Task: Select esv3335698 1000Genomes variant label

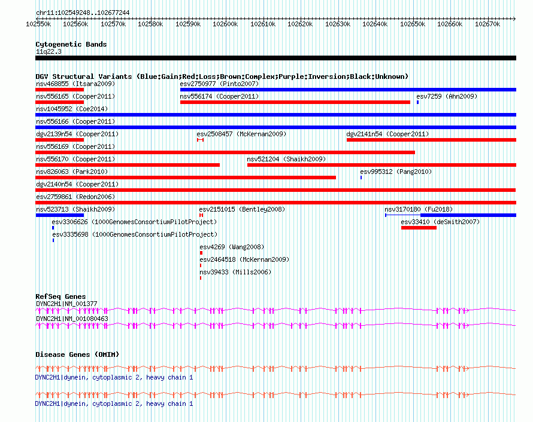Action: pos(135,234)
